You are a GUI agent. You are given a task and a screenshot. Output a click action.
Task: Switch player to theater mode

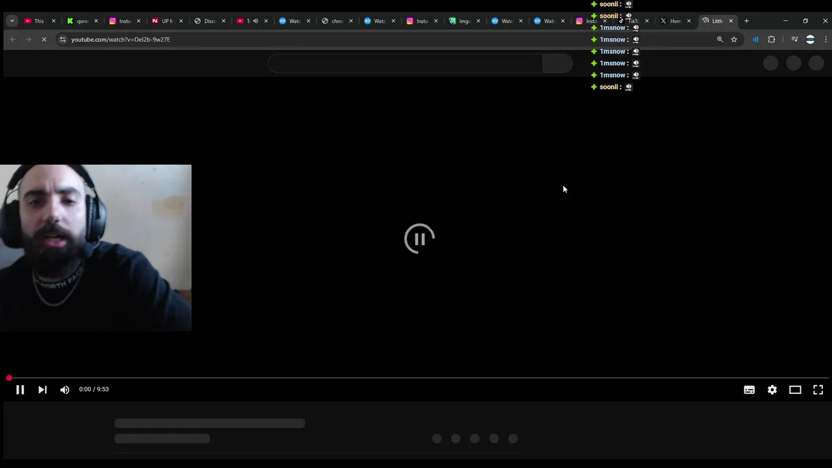tap(795, 389)
